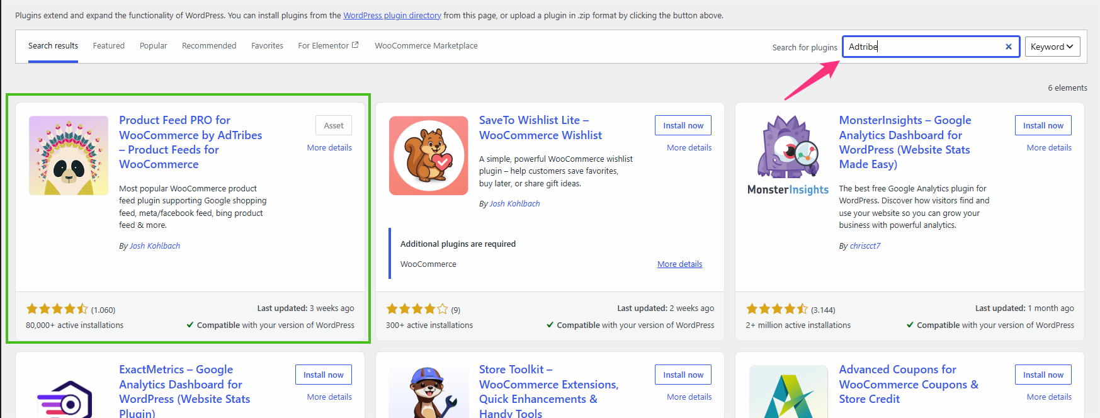Click the SaveTo Wishlist squirrel plugin icon

[429, 155]
